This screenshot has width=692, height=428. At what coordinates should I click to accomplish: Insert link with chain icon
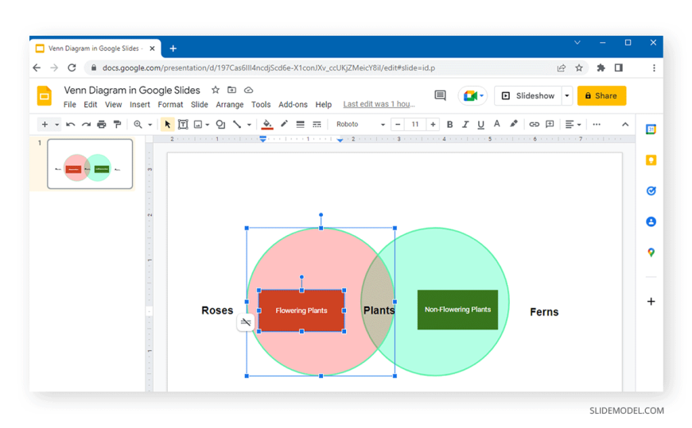click(534, 125)
